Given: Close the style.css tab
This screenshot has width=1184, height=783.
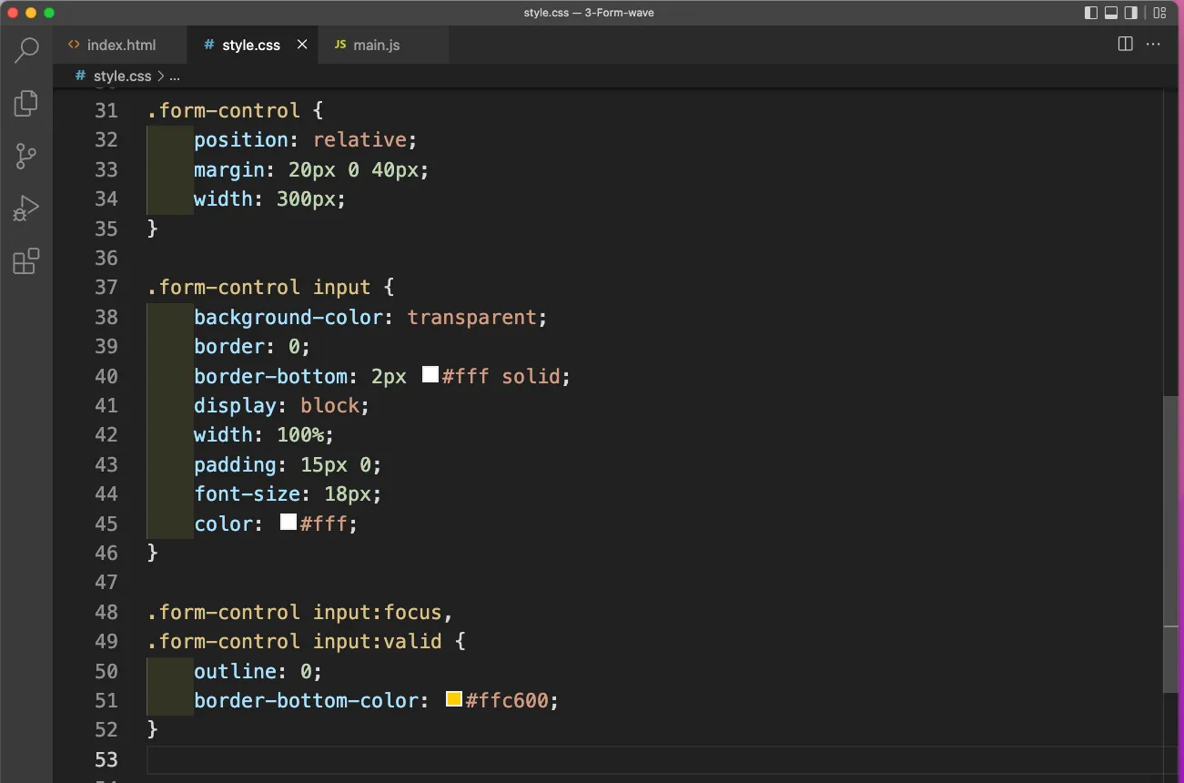Looking at the screenshot, I should [302, 44].
